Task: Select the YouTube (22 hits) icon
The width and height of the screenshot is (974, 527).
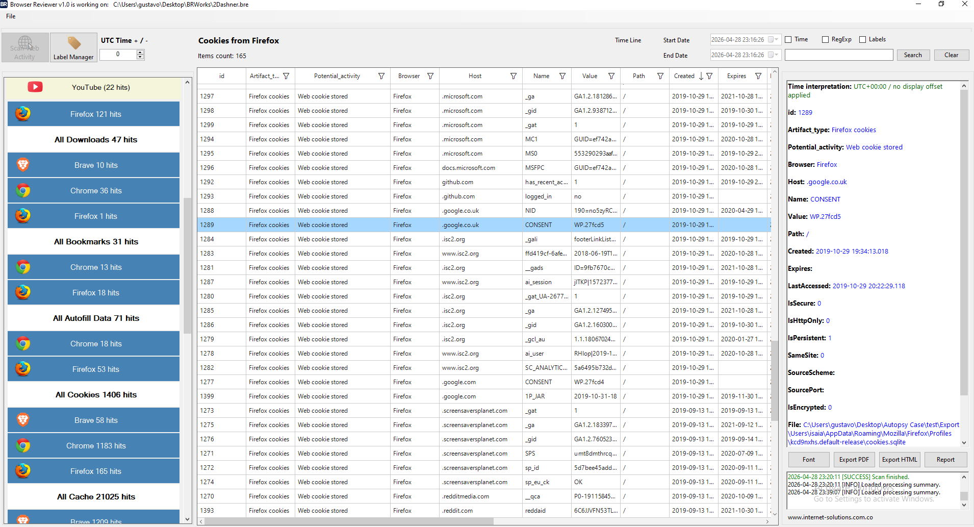Action: tap(35, 87)
